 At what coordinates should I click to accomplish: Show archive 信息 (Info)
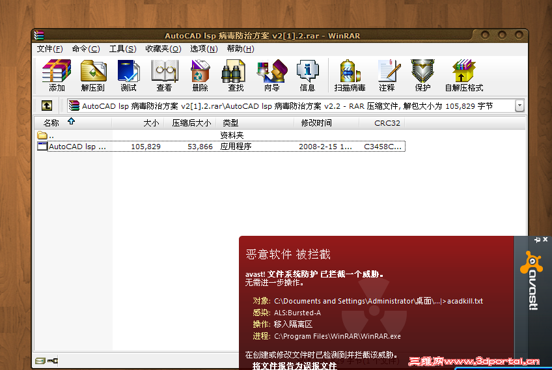307,76
